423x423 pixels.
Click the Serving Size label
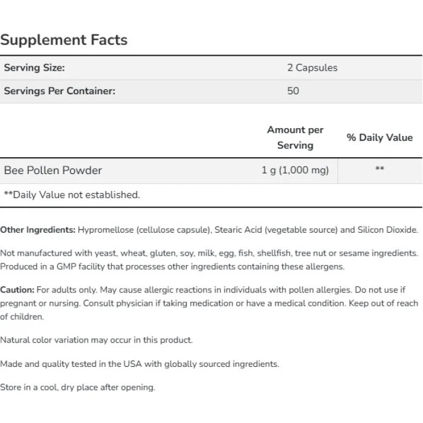34,68
